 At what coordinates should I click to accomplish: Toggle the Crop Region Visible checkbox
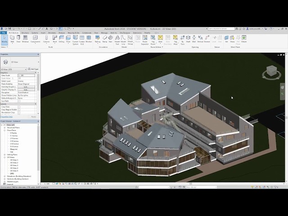19,110
